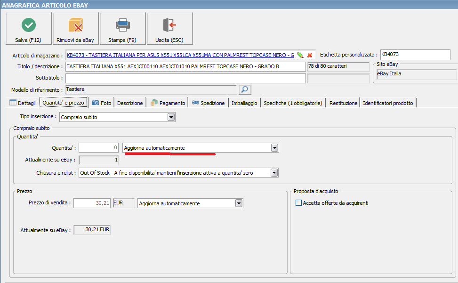Edit linked article with pencil icon
458x283 pixels.
[300, 55]
